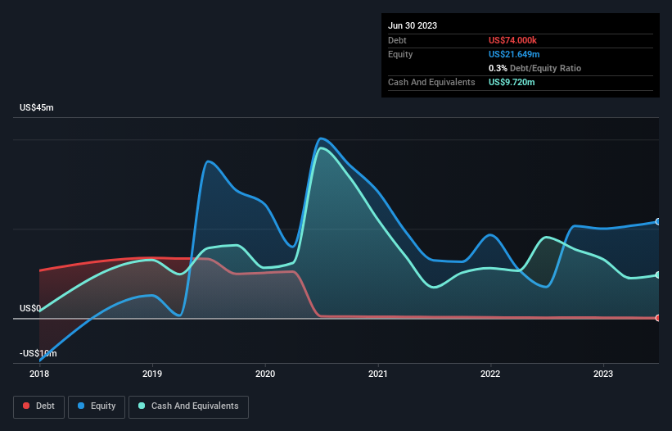Screen dimensions: 672x431
Task: Select the Debt endpoint marker at 2023
Action: pyautogui.click(x=658, y=318)
